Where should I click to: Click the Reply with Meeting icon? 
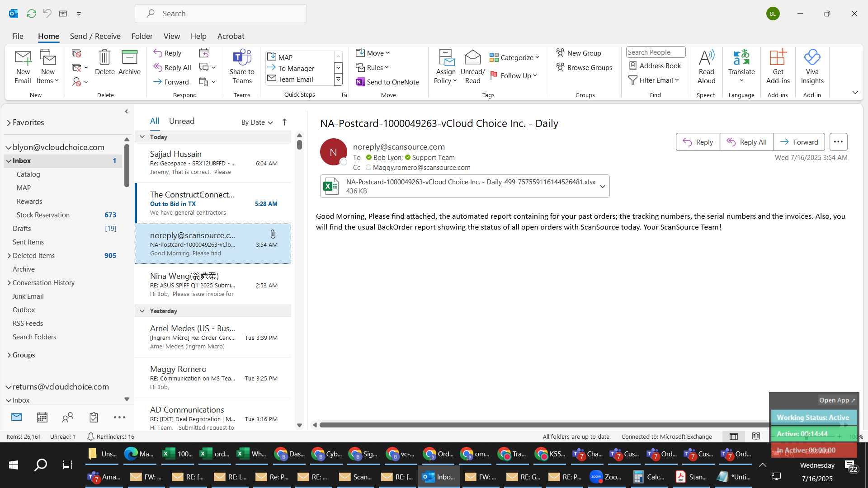coord(204,53)
